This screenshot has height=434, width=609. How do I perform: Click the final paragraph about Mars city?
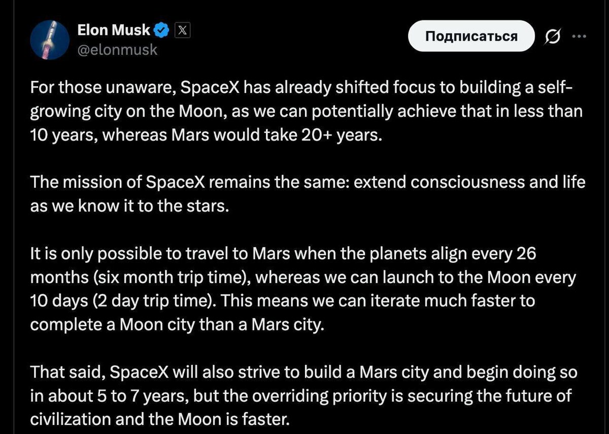click(304, 395)
